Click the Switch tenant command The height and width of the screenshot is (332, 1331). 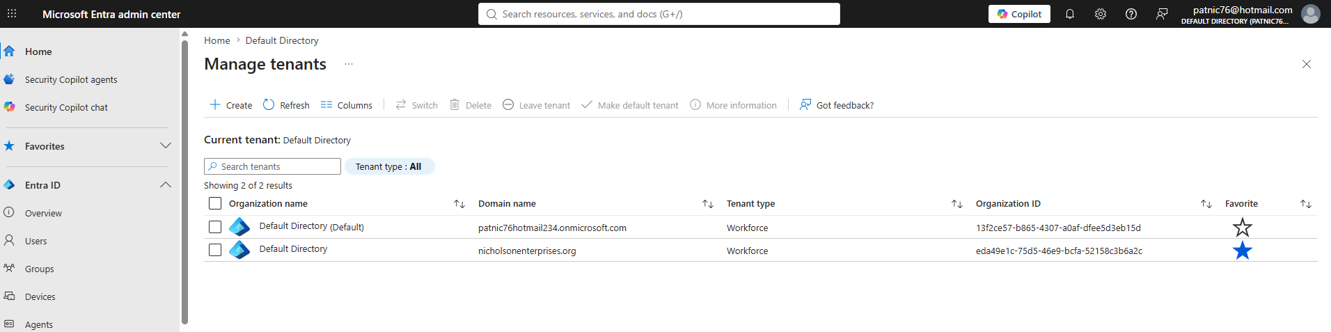(417, 105)
